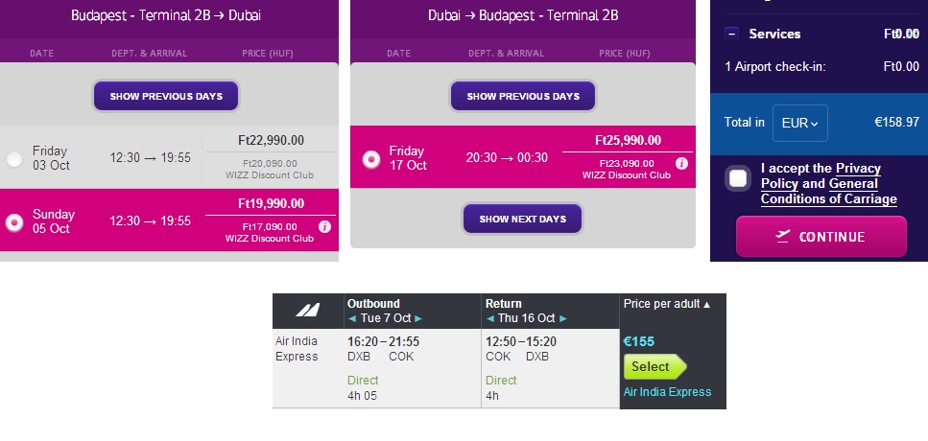Screen dimensions: 928x441
Task: Tick the accept Privacy Policy checkbox
Action: 738,178
